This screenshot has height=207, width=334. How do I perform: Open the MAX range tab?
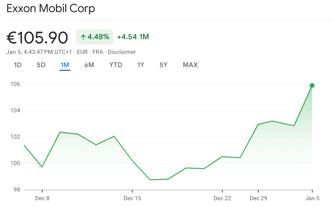[x=190, y=65]
